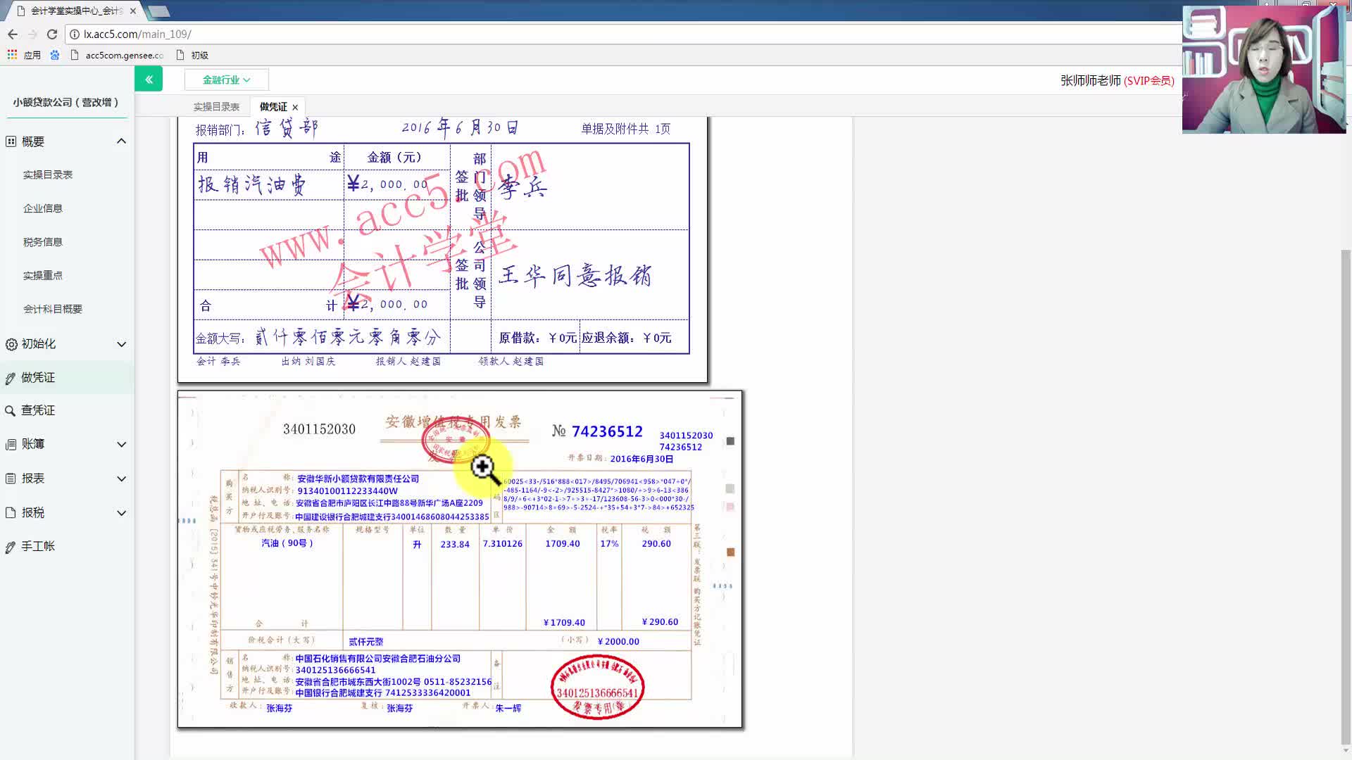Screen dimensions: 1352x760
Task: Open the 金融行业 dropdown
Action: 226,79
